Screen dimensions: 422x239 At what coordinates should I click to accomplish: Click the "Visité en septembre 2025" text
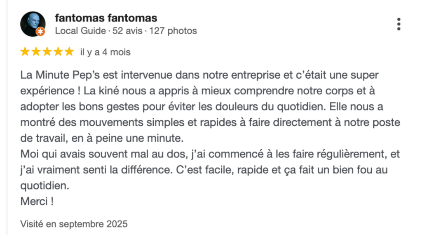[x=74, y=224]
